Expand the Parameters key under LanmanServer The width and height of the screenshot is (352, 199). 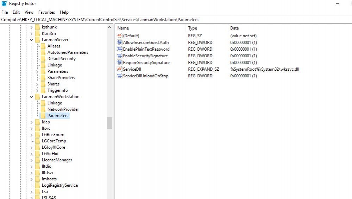coord(37,72)
